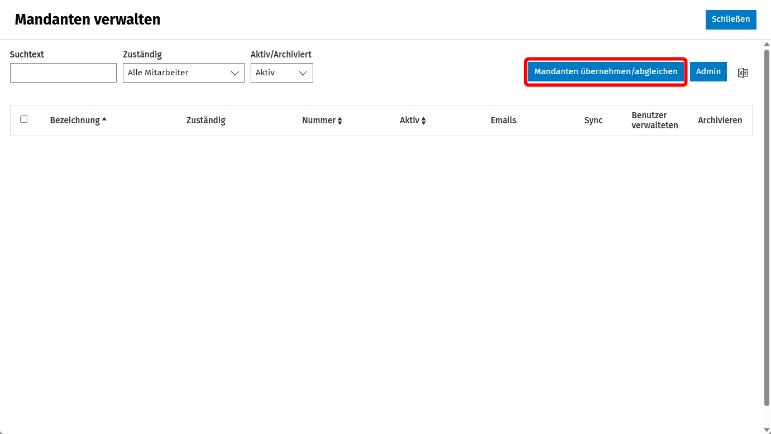This screenshot has height=434, width=771.
Task: Tick the select-all checkbox in table header
Action: (x=23, y=119)
